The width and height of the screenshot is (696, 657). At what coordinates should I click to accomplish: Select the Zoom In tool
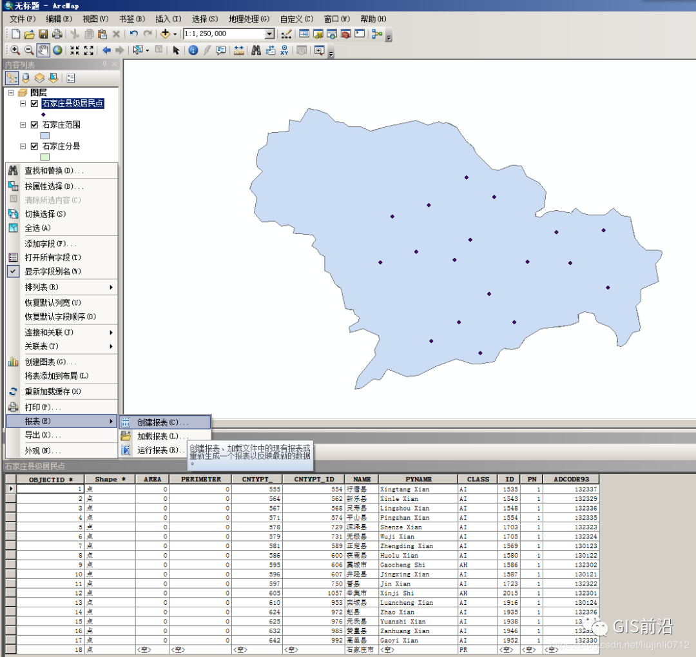[x=15, y=50]
